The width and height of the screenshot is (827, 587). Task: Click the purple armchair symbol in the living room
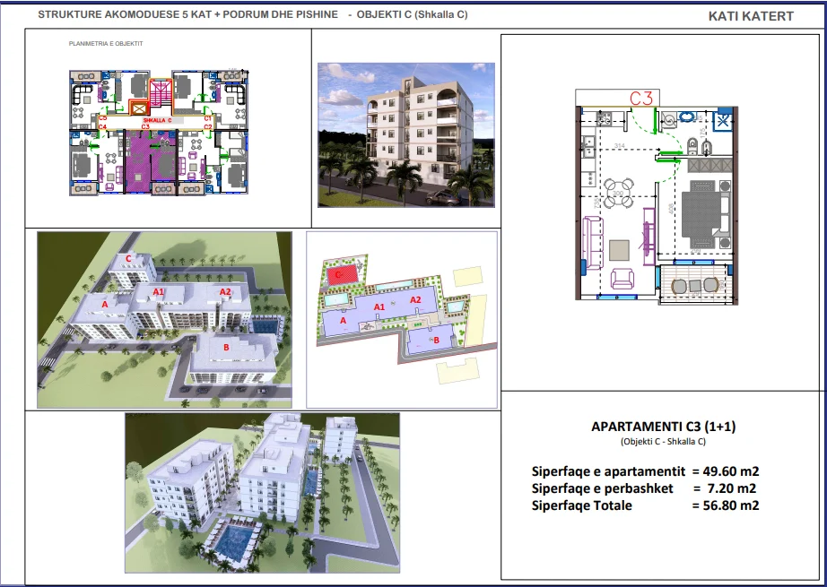622,278
